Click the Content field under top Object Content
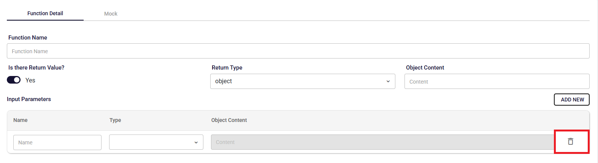Viewport: 598px width, 163px height. (497, 81)
